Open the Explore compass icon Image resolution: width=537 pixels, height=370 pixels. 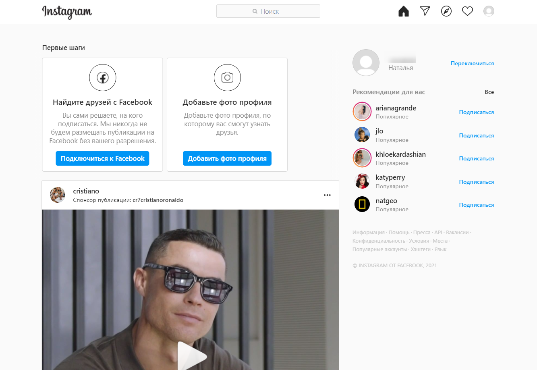click(446, 11)
